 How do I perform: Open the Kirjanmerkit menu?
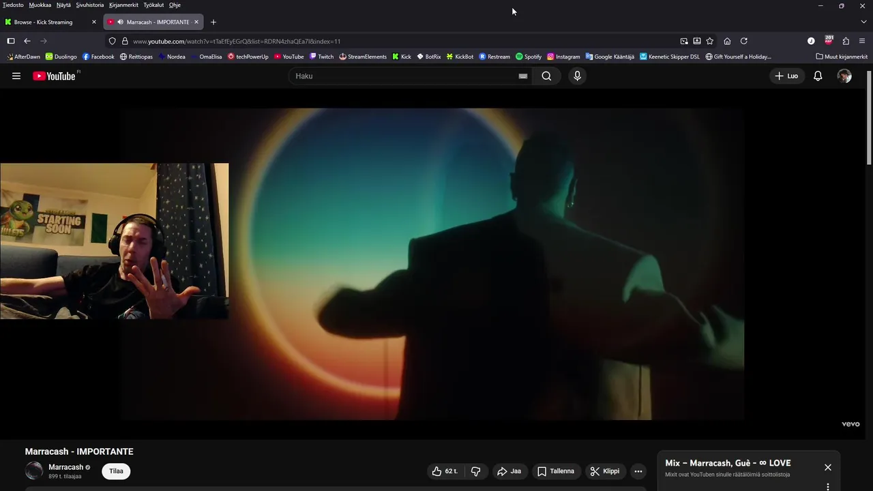(x=123, y=5)
